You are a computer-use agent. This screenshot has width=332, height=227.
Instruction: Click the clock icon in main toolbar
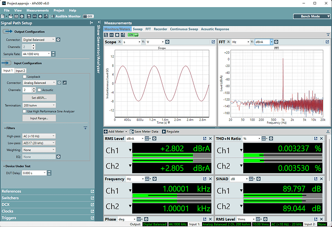pos(40,16)
